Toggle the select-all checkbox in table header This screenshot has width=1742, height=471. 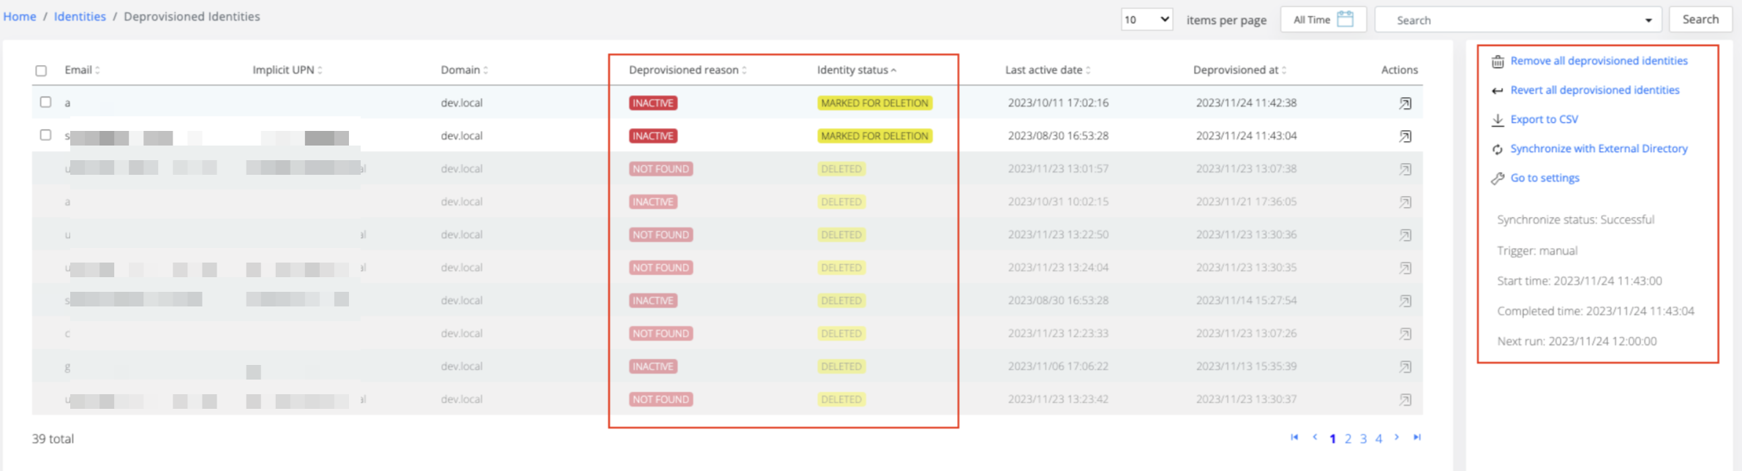pyautogui.click(x=41, y=71)
